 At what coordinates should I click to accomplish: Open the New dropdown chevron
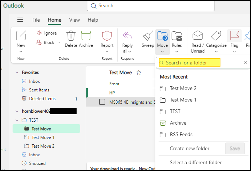21,51
